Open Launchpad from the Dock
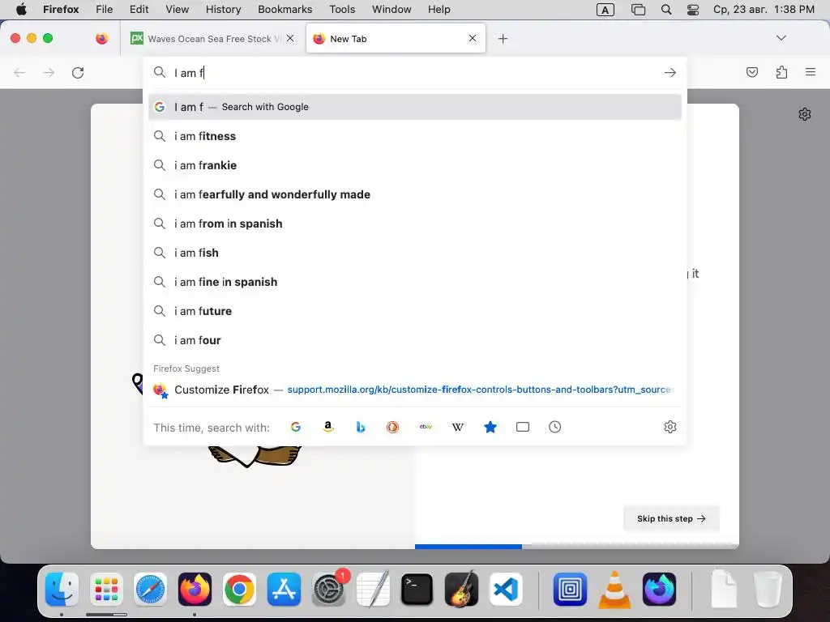The image size is (830, 622). tap(106, 590)
